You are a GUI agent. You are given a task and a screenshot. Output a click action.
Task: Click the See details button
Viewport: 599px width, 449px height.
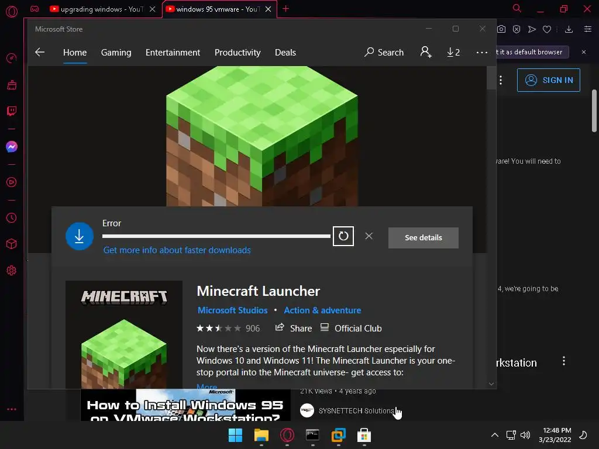[424, 237]
